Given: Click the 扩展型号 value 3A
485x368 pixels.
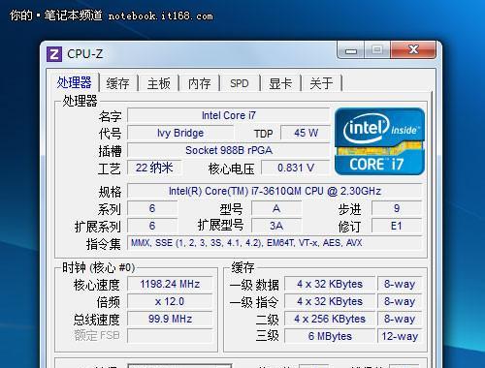Looking at the screenshot, I should pyautogui.click(x=276, y=226).
